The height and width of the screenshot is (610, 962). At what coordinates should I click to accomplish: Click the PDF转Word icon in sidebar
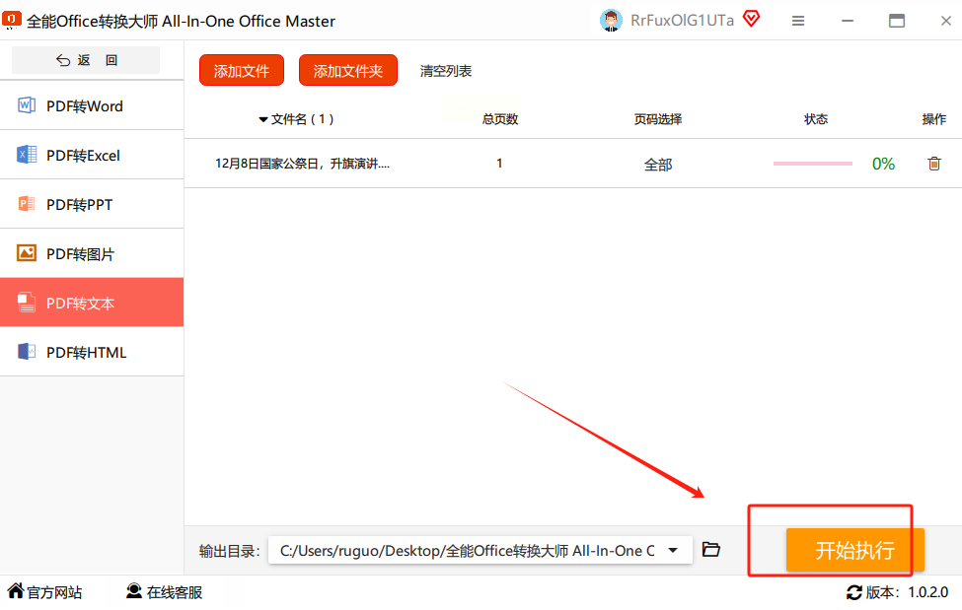(x=27, y=105)
